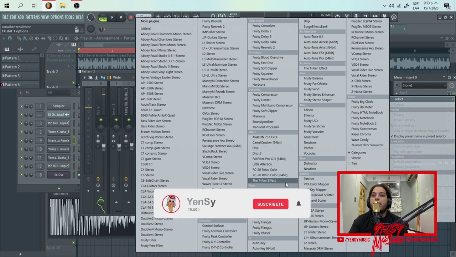Choose The T-Pain Effect highlighted entry
This screenshot has width=456, height=257.
[273, 181]
